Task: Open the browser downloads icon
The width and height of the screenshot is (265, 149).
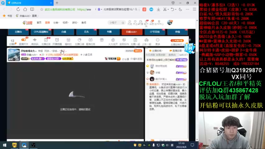Action: coord(158,10)
